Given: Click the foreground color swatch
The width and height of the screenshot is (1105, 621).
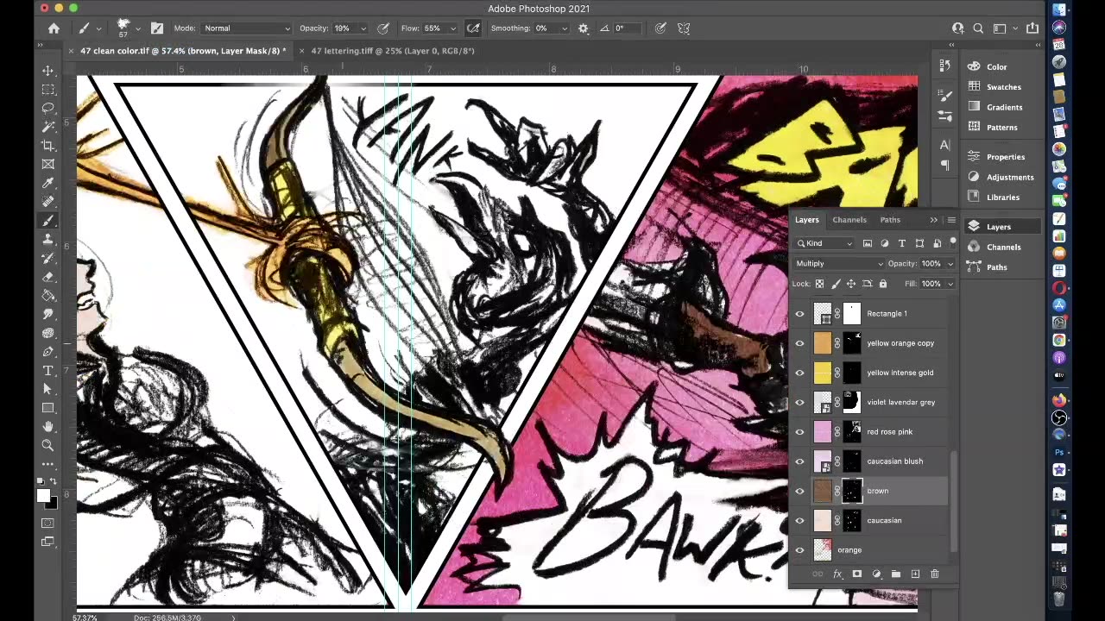Looking at the screenshot, I should click(x=43, y=495).
